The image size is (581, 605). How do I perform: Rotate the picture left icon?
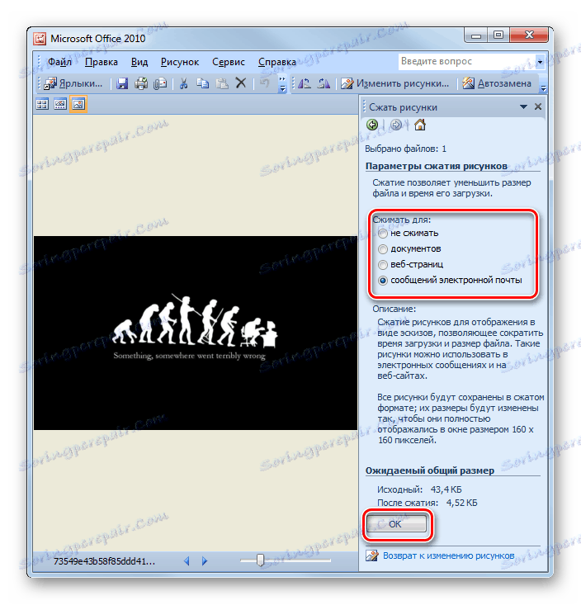click(x=305, y=83)
